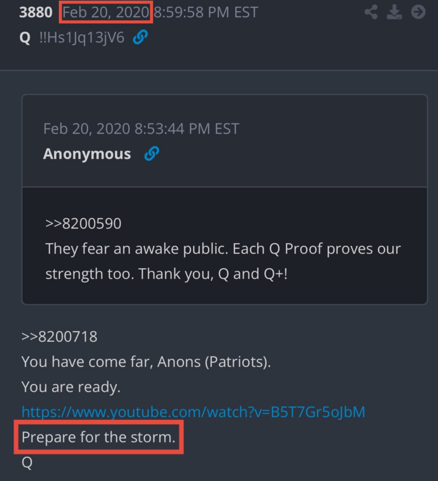Open the YouTube watch link
Image resolution: width=438 pixels, height=481 pixels.
pyautogui.click(x=193, y=412)
